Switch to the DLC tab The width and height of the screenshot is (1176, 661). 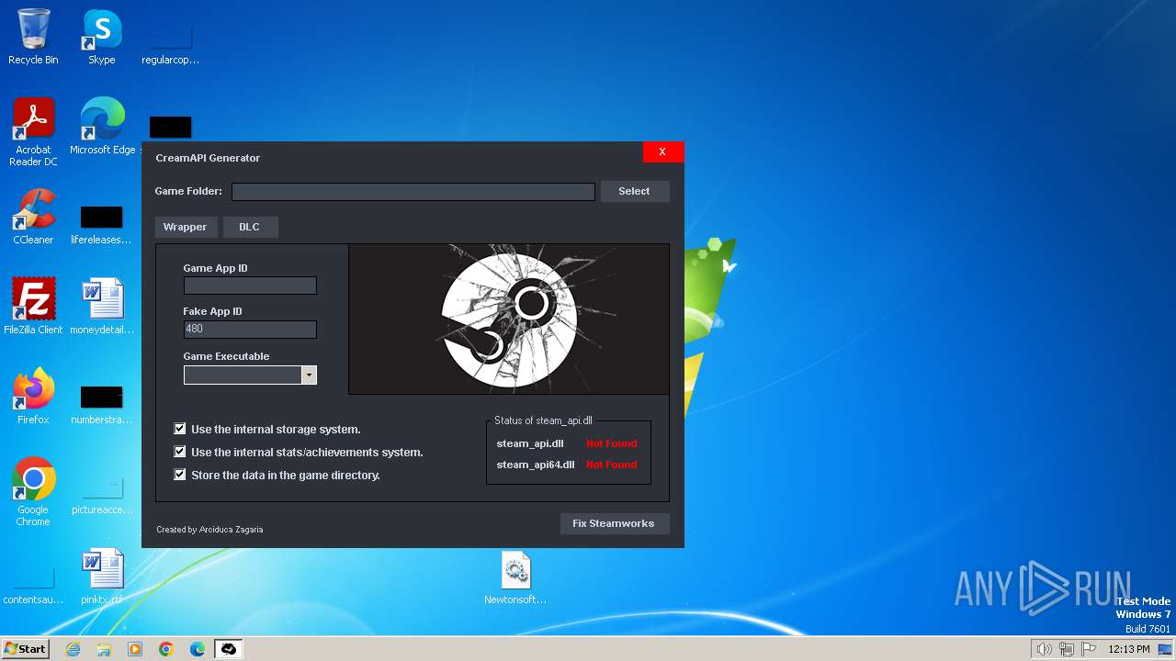tap(250, 227)
